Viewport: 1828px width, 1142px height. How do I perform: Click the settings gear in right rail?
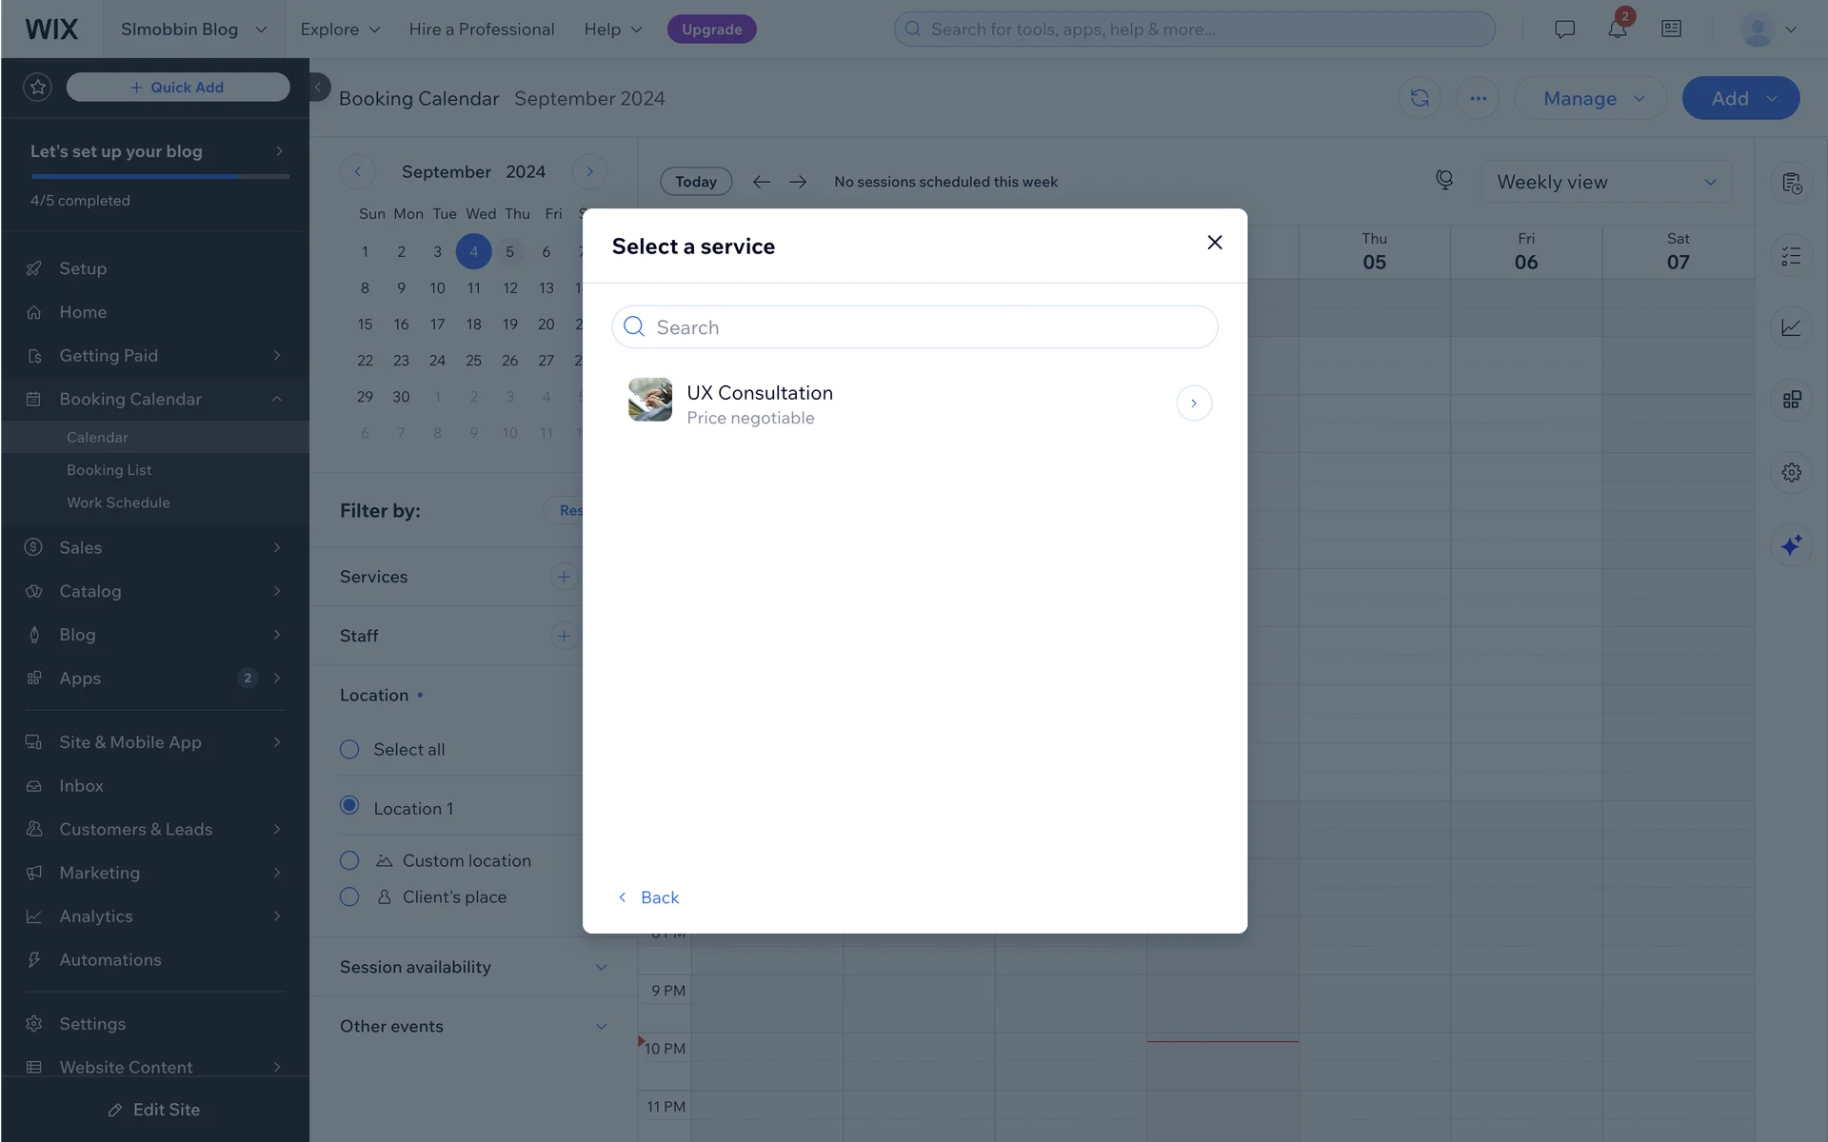coord(1791,472)
